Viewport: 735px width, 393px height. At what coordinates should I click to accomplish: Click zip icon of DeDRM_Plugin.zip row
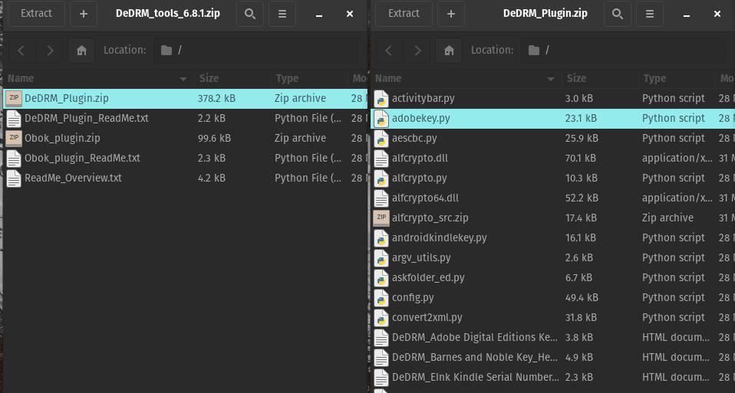click(14, 99)
